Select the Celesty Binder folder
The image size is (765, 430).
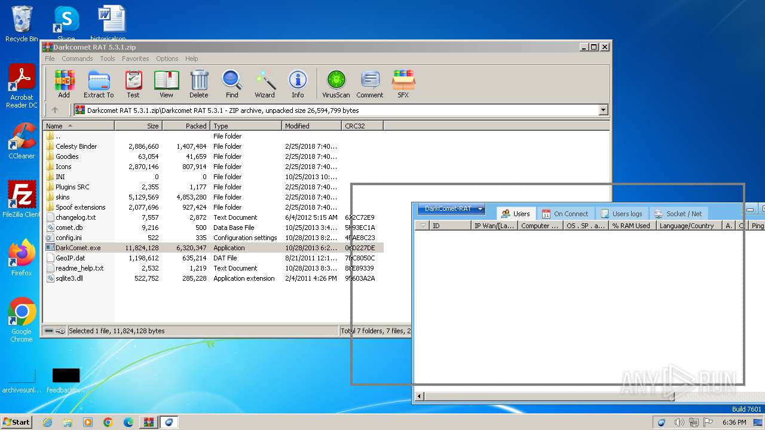[76, 146]
